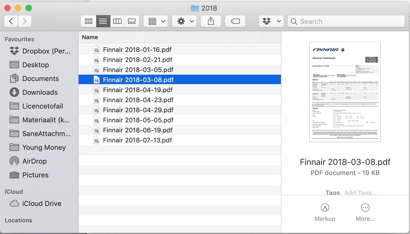
Task: Click the file name in the preview pane
Action: pos(345,162)
